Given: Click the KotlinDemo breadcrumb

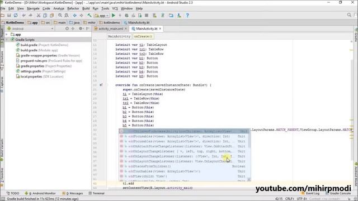Looking at the screenshot, I should pyautogui.click(x=13, y=22).
